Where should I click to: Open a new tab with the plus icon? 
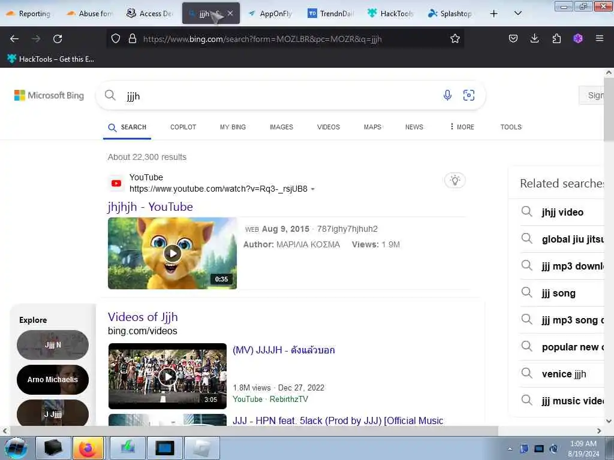click(x=494, y=14)
